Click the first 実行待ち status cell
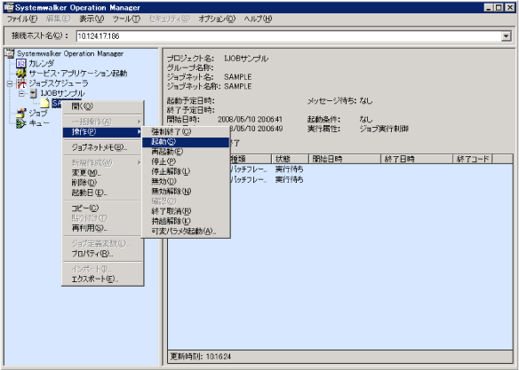519x370 pixels. (x=290, y=169)
